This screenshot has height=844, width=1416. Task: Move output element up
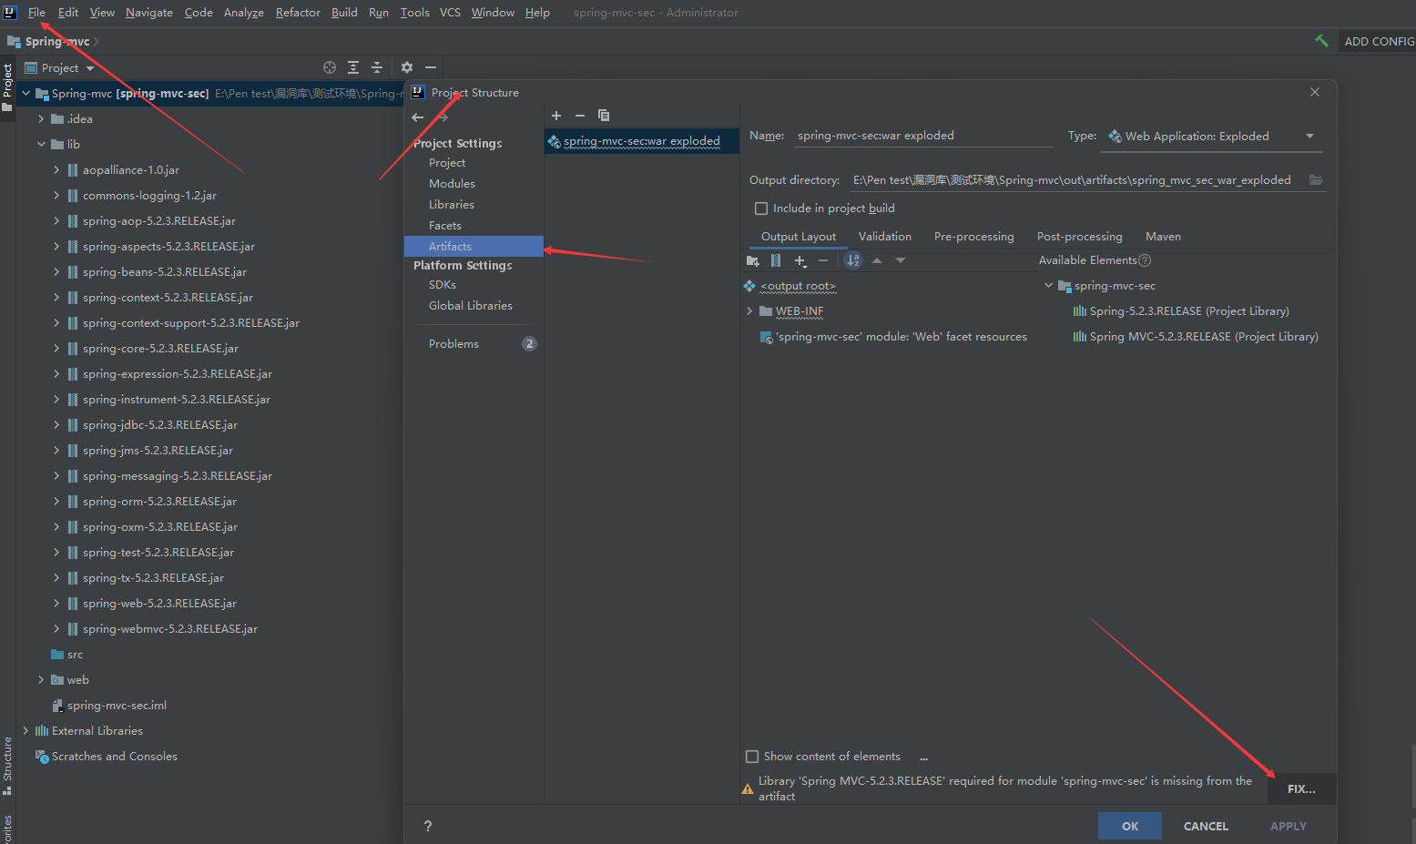tap(877, 261)
